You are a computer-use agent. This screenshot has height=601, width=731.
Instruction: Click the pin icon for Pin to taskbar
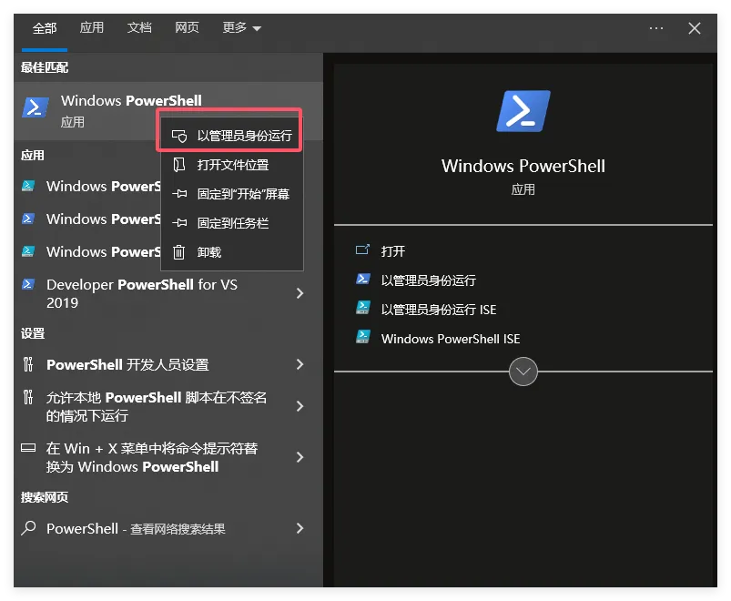pos(179,223)
